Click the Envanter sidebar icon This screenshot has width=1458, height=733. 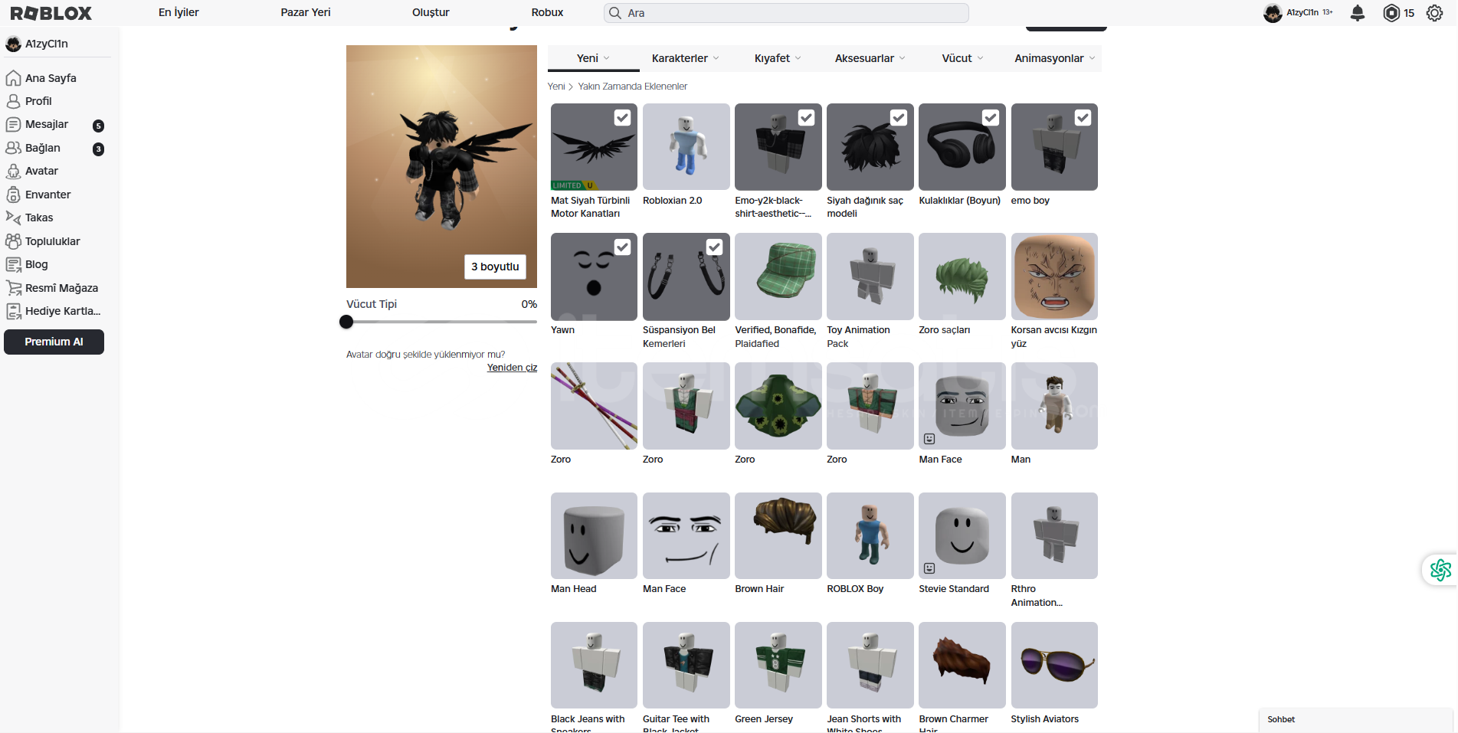pos(13,195)
